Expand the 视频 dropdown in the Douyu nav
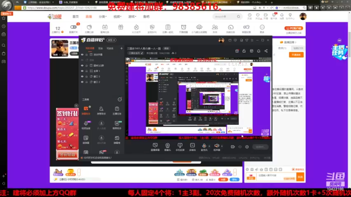 117,17
